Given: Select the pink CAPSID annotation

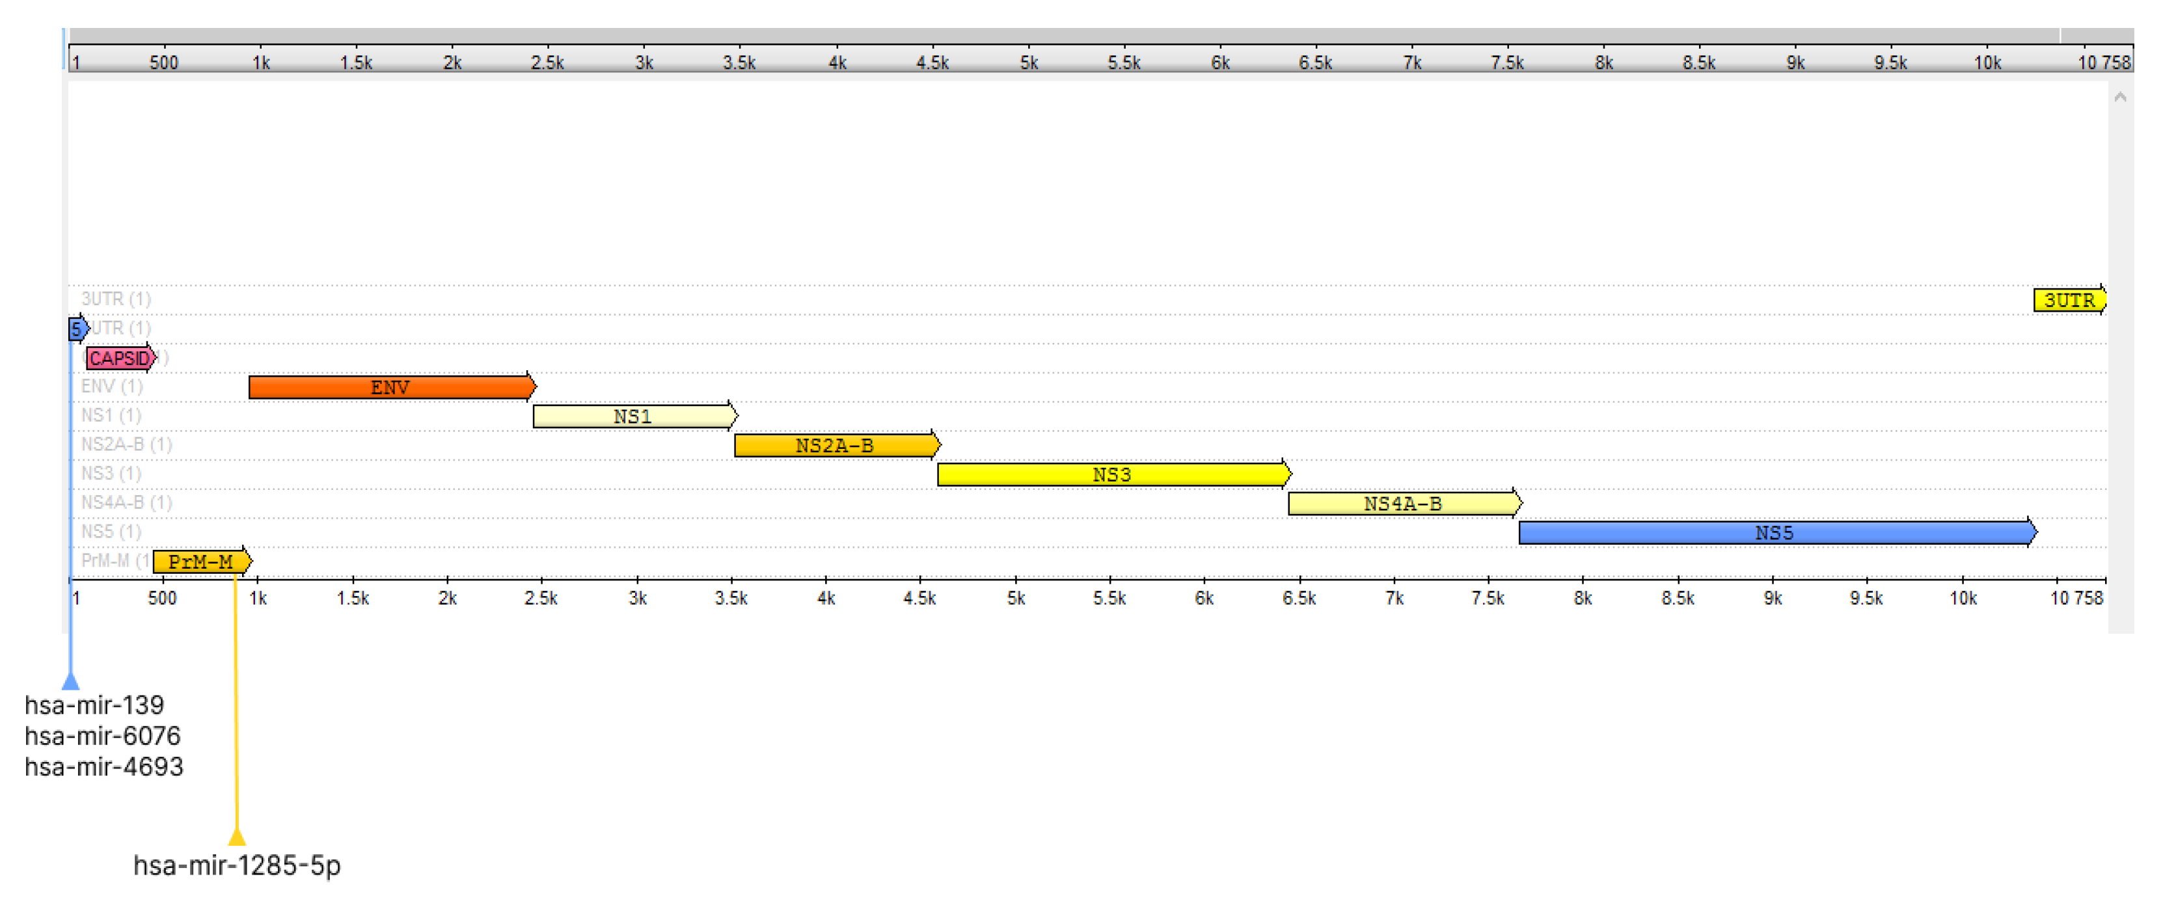Looking at the screenshot, I should 120,359.
